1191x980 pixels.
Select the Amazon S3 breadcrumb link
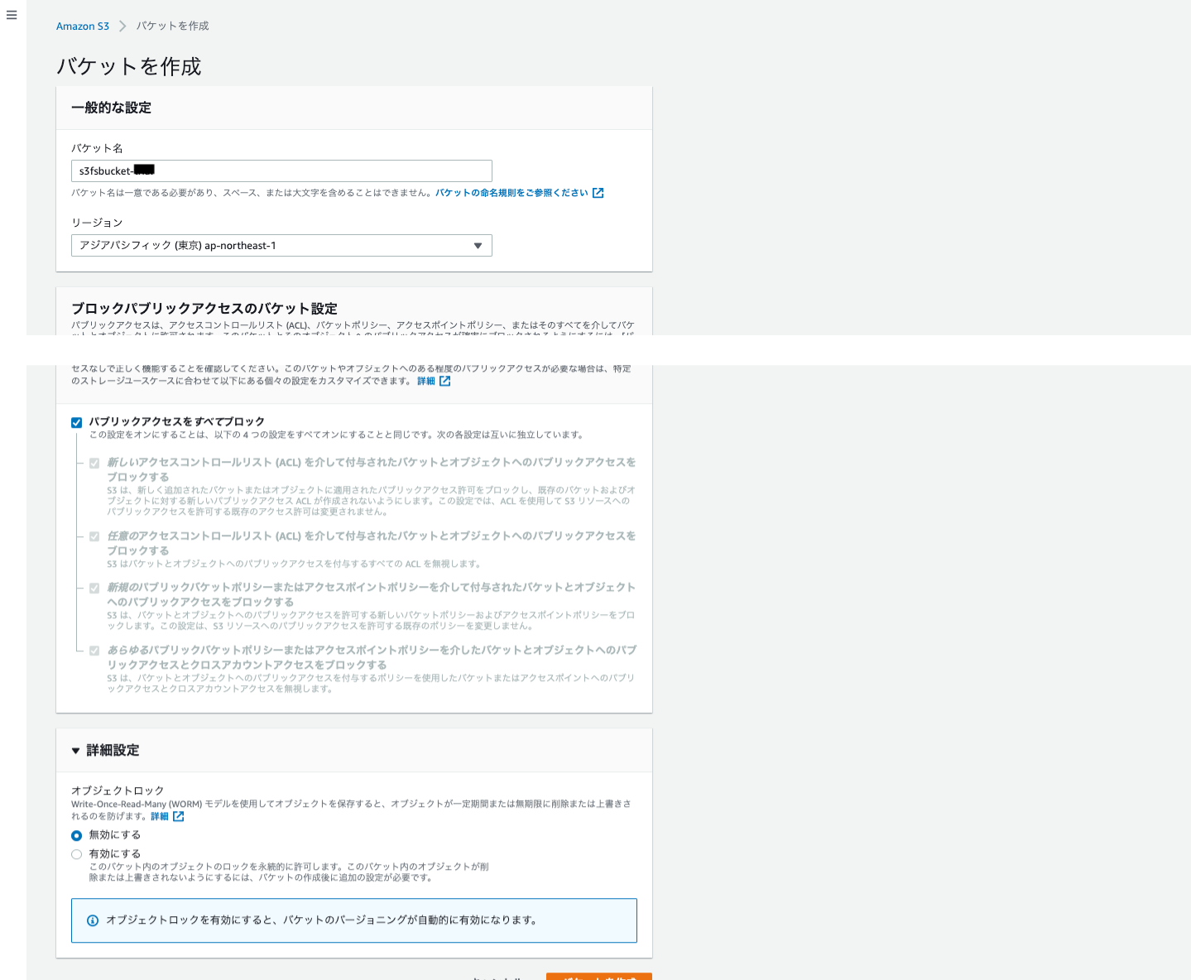coord(82,26)
